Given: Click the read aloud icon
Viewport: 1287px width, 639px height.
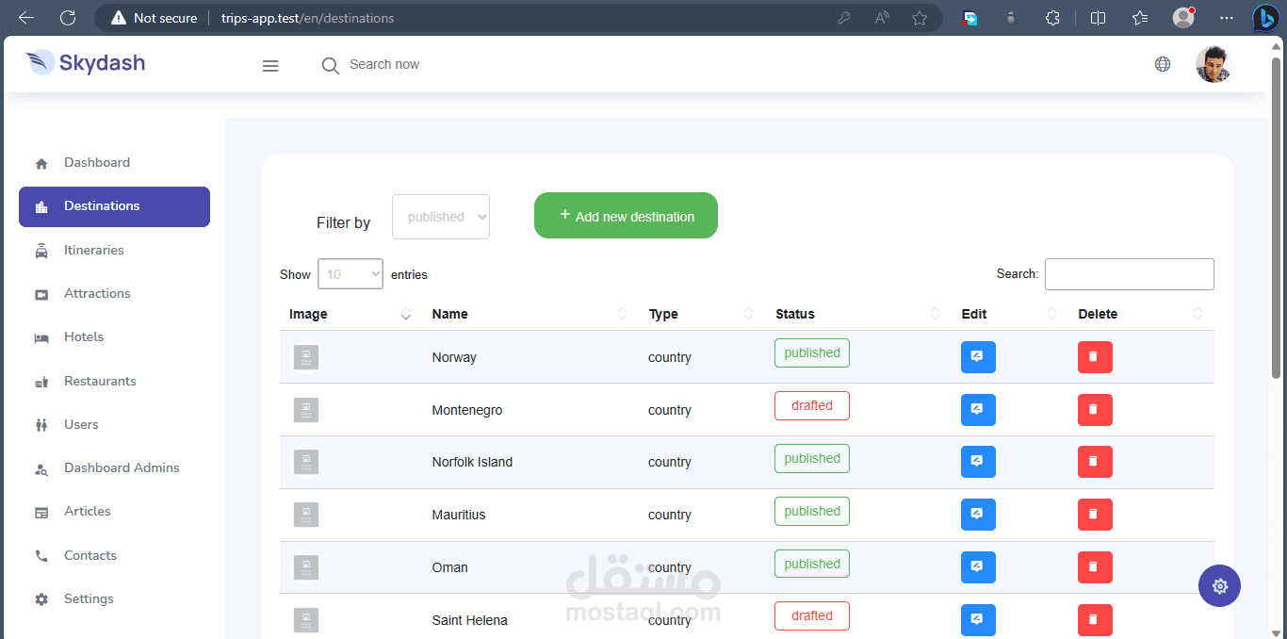Looking at the screenshot, I should tap(882, 18).
